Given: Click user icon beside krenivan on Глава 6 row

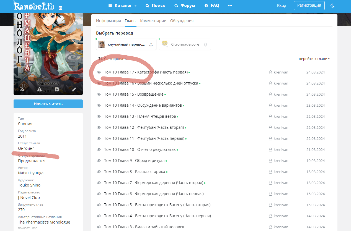Looking at the screenshot, I should [x=270, y=194].
